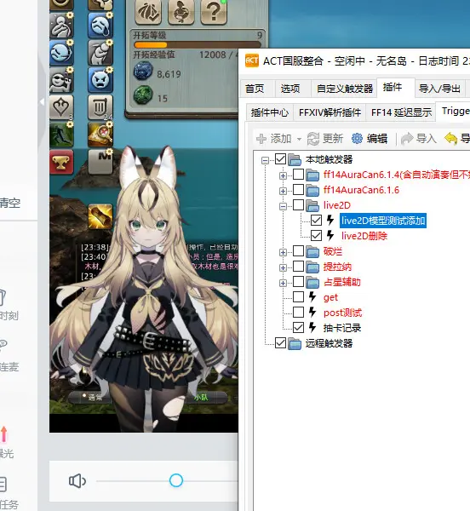Screen dimensions: 470x511
Task: Click 导入 arrow button in trigger toolbar
Action: coord(419,139)
